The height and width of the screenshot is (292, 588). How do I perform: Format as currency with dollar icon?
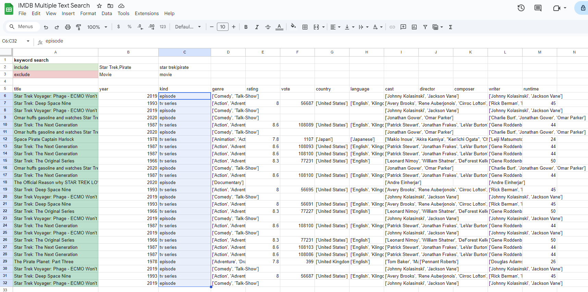[x=119, y=27]
